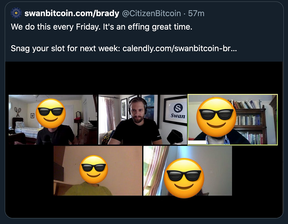Click the sunglasses emoji above green shirt
This screenshot has width=288, height=224.
click(x=94, y=170)
